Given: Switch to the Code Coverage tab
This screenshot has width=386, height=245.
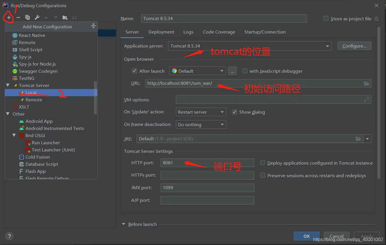Looking at the screenshot, I should [219, 32].
